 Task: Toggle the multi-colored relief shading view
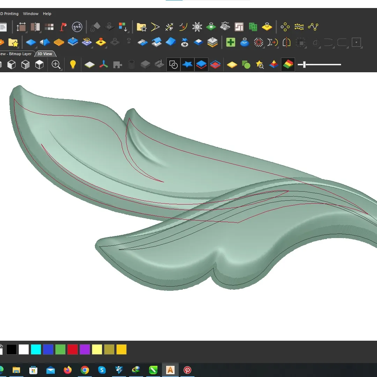[288, 65]
